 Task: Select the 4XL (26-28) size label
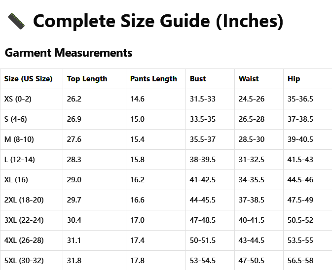coord(24,240)
